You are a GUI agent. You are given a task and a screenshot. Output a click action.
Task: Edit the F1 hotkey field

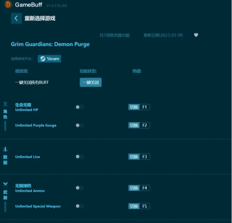[144, 107]
